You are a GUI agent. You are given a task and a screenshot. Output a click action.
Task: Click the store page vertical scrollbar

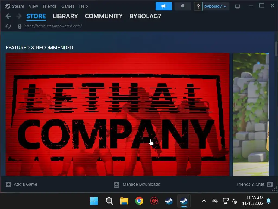tap(276, 49)
